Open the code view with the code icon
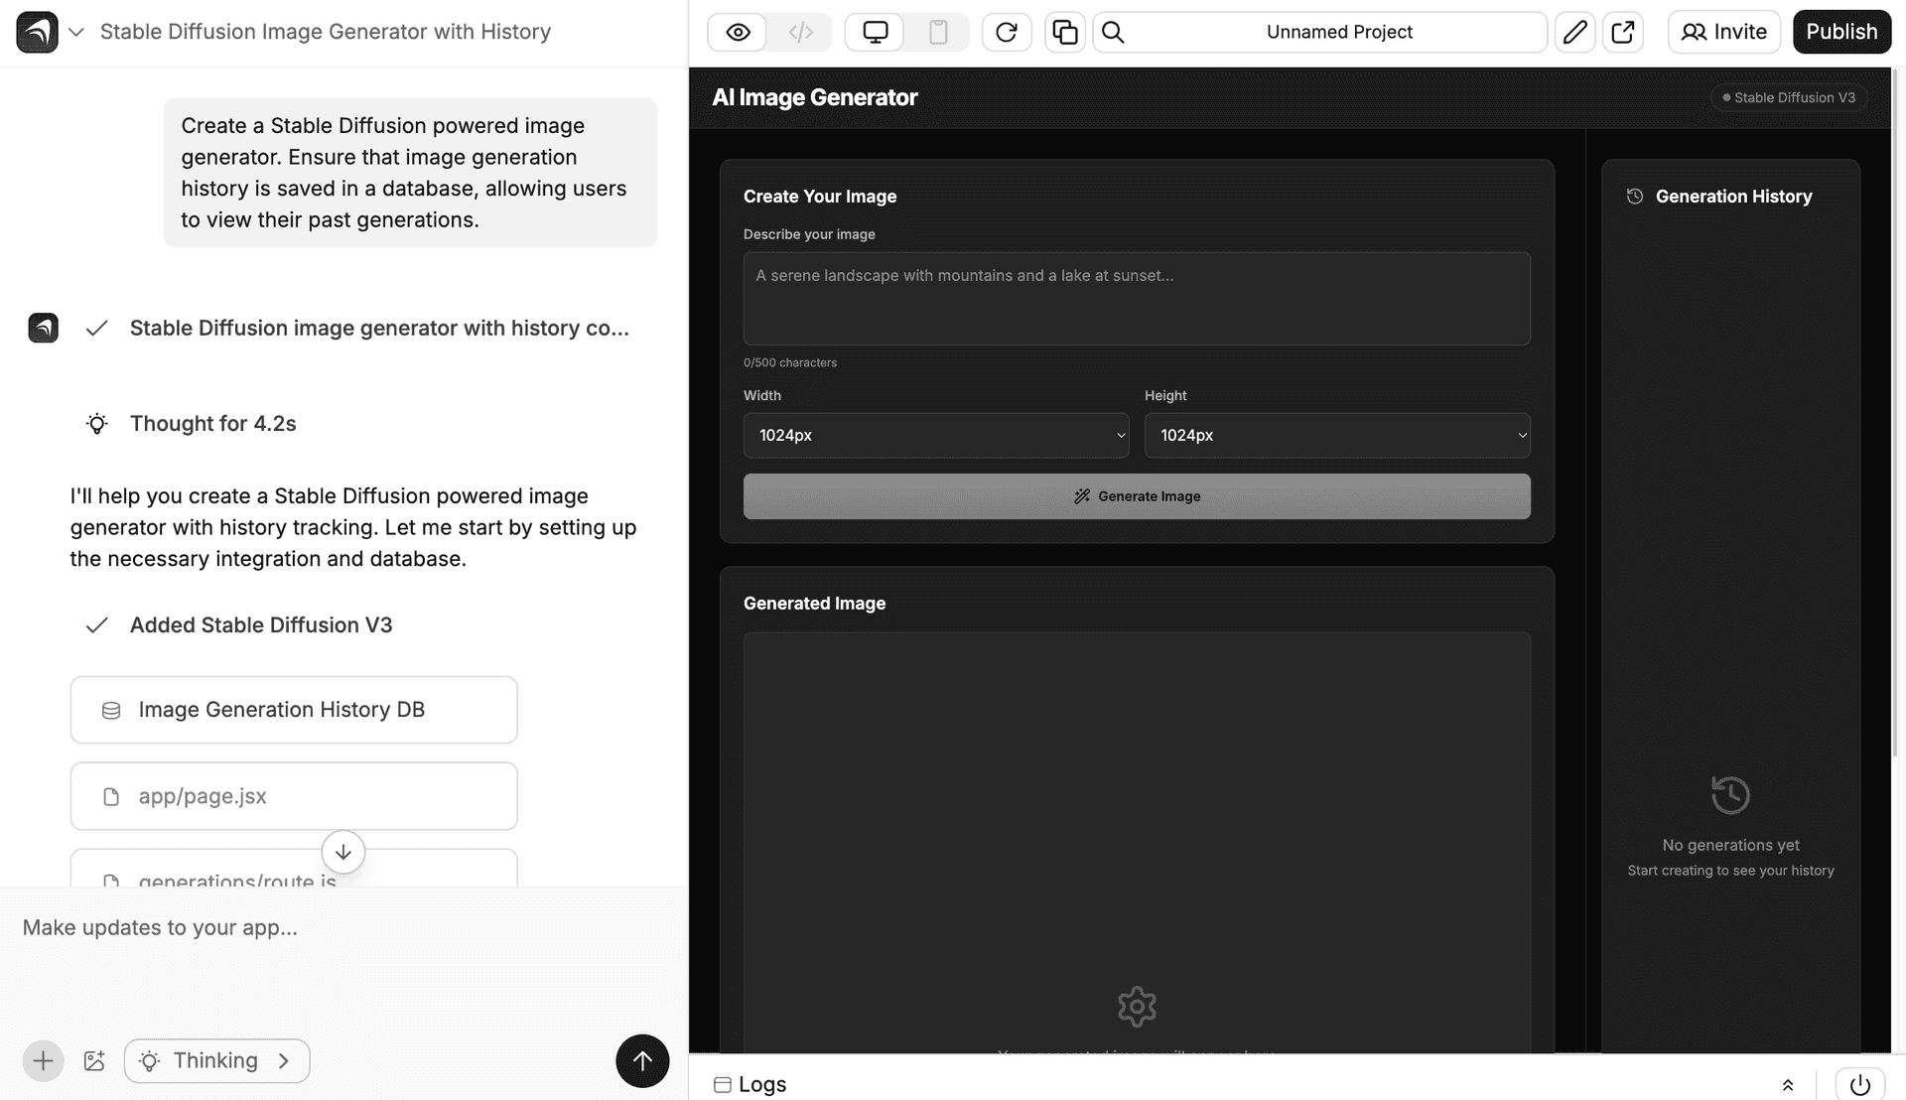The image size is (1906, 1100). click(x=800, y=32)
